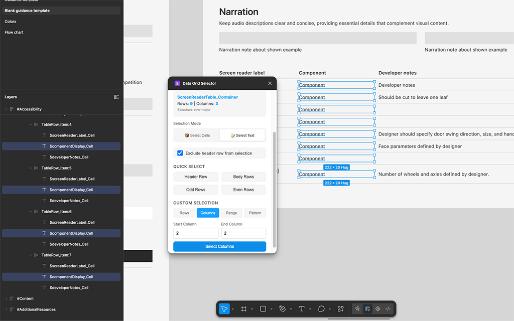514x321 pixels.
Task: Click the Data Grid Selector plugin icon
Action: pyautogui.click(x=177, y=83)
